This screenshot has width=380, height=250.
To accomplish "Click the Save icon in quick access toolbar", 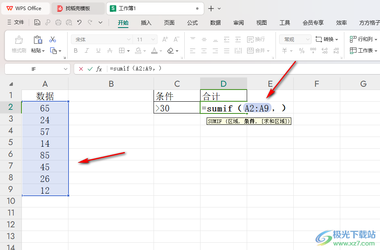I will (x=37, y=23).
